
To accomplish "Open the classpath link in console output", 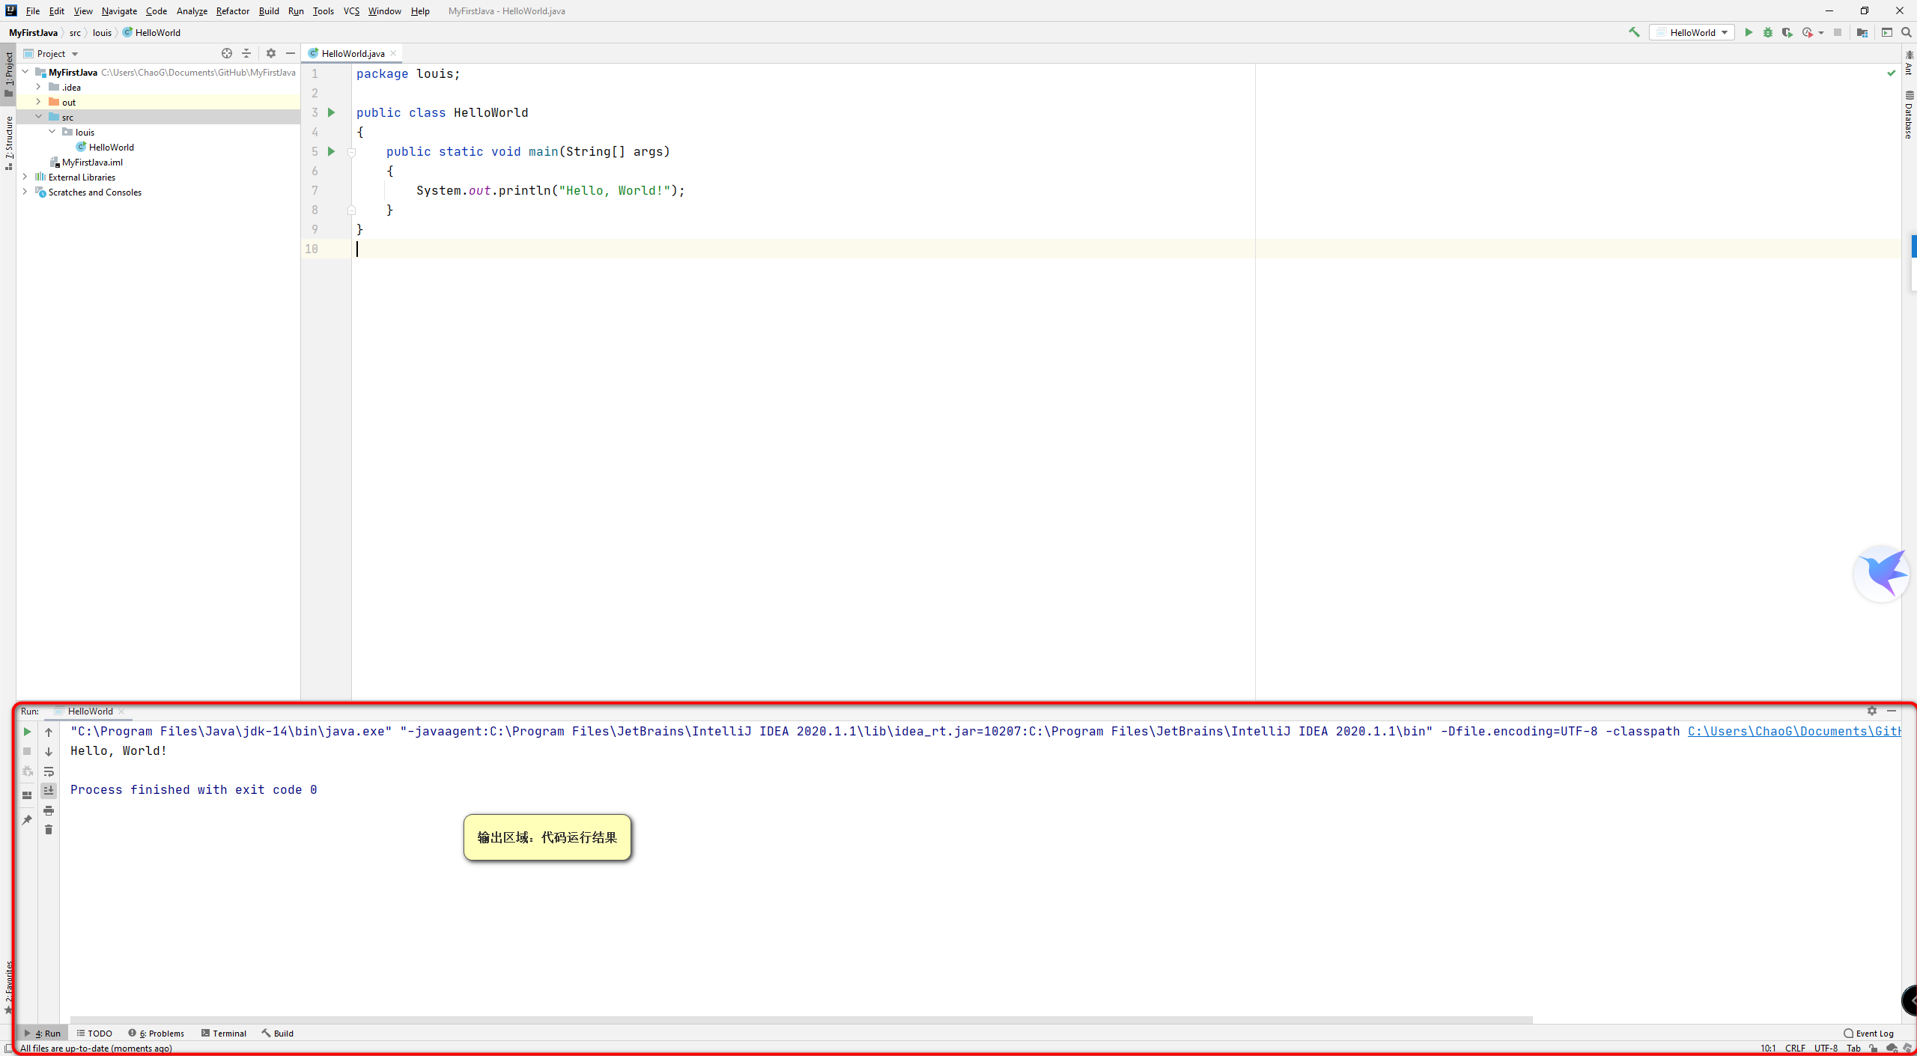I will [x=1793, y=732].
